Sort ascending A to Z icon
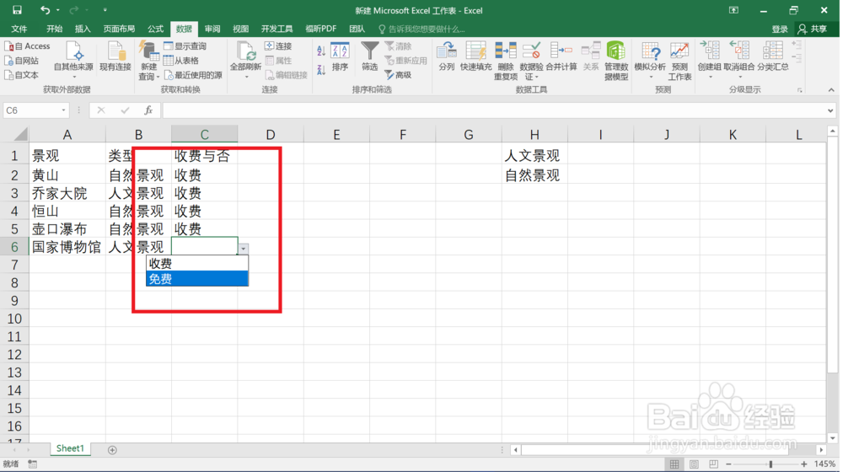The image size is (843, 472). point(321,51)
